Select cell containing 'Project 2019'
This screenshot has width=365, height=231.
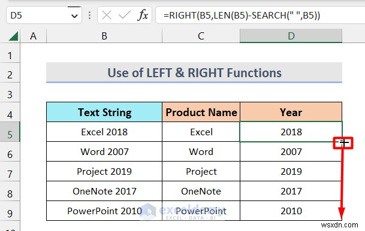pos(104,171)
